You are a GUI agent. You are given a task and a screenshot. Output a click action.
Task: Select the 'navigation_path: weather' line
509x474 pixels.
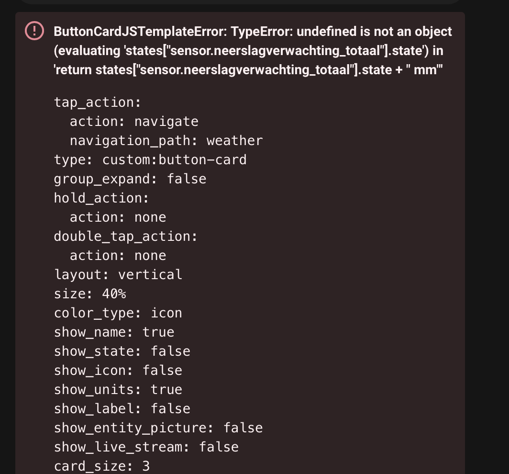(x=166, y=141)
